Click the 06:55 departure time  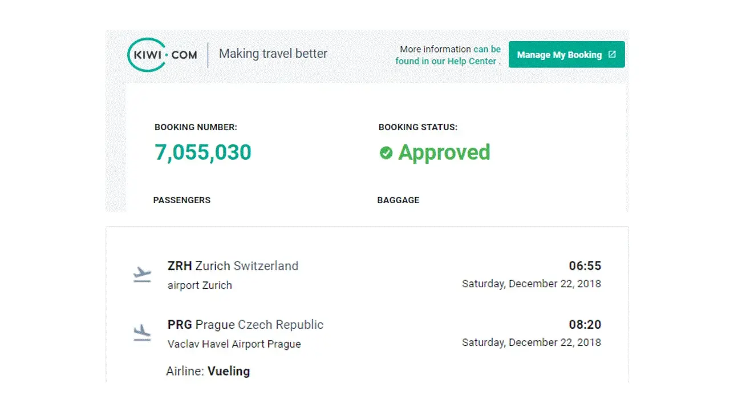tap(585, 266)
